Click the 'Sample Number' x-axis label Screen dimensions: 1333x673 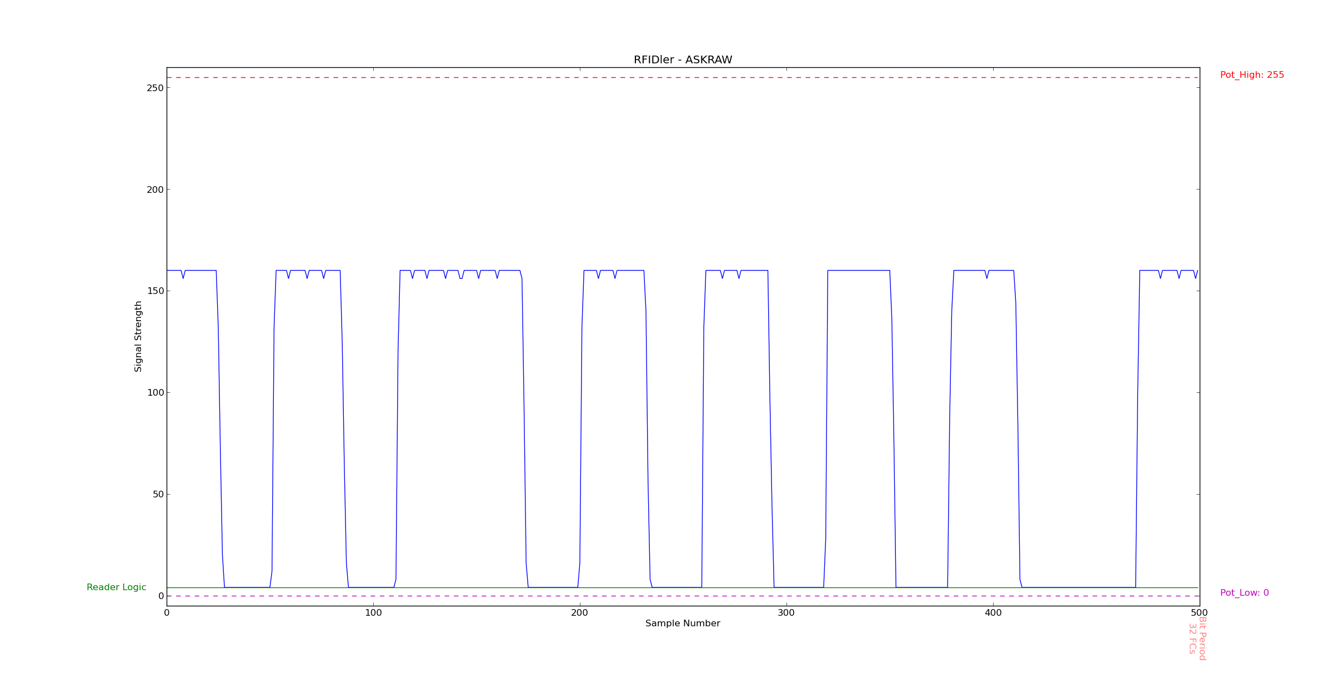coord(683,624)
